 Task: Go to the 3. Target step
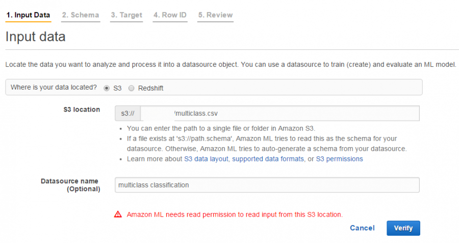pyautogui.click(x=126, y=15)
